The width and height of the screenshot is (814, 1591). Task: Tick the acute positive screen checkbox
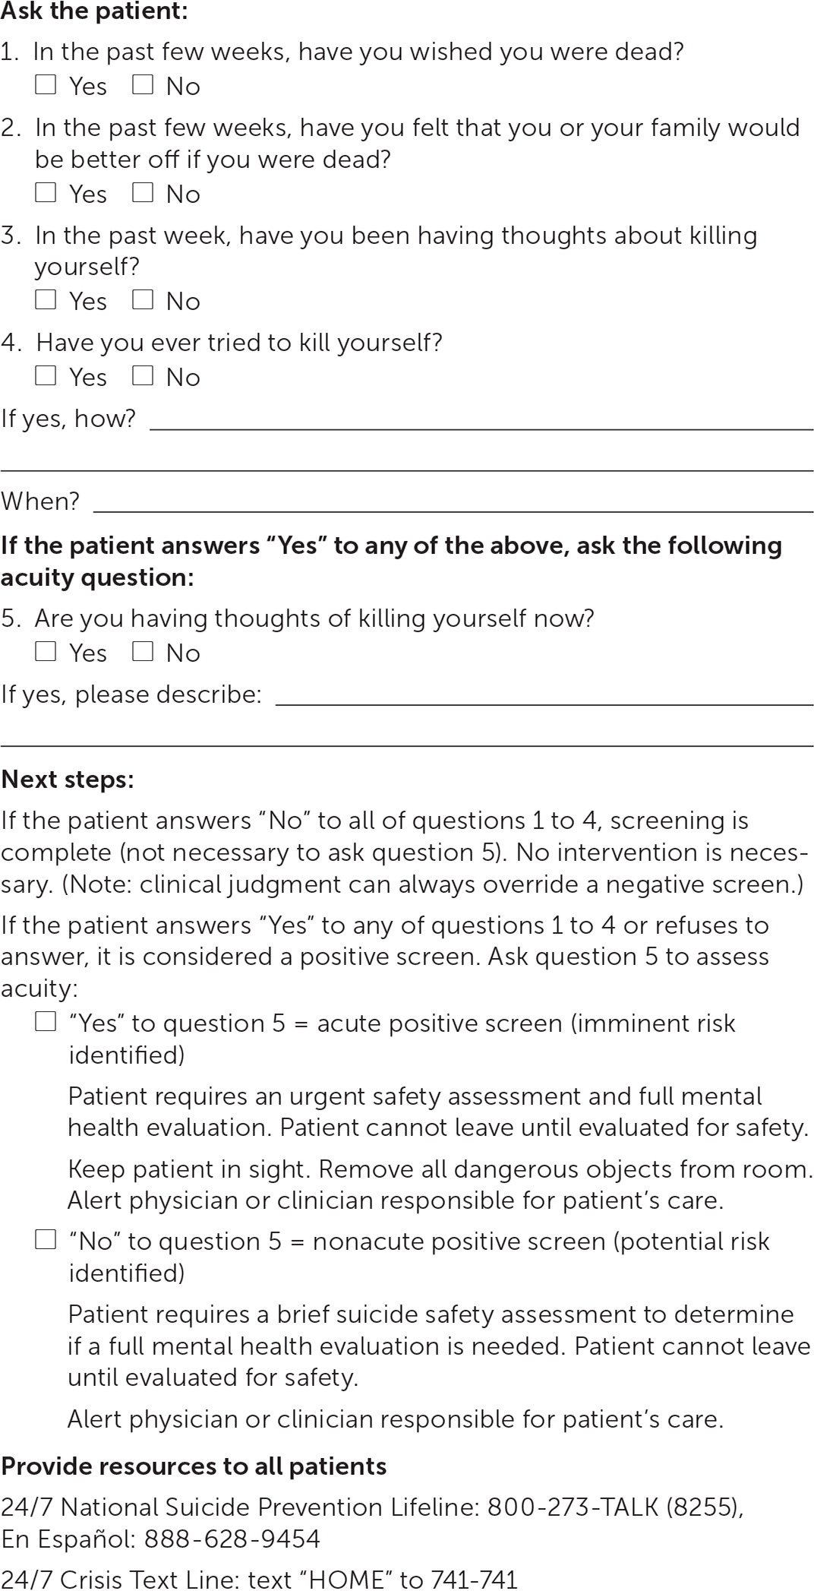[46, 1022]
